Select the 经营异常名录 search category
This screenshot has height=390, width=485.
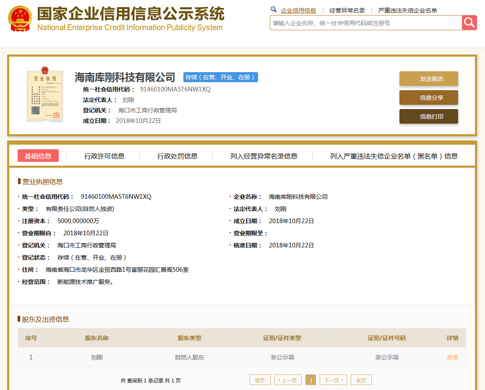click(347, 10)
